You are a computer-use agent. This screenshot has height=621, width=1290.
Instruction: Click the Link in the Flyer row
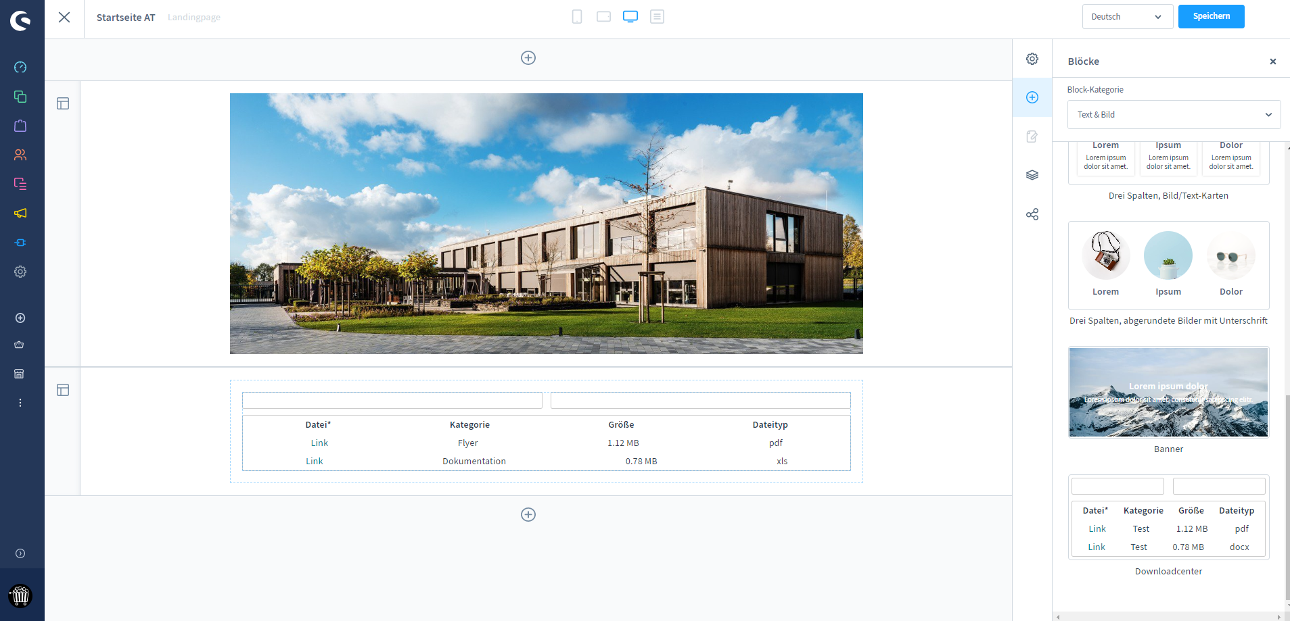pos(319,443)
